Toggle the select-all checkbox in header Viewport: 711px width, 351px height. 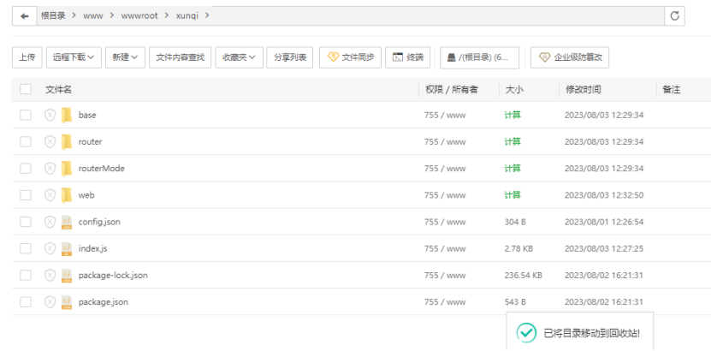[26, 89]
